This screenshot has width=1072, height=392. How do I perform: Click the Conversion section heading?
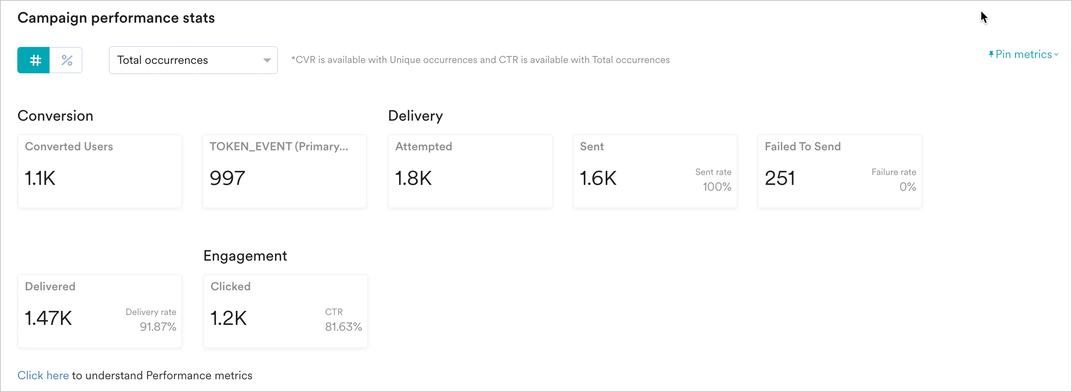coord(55,116)
